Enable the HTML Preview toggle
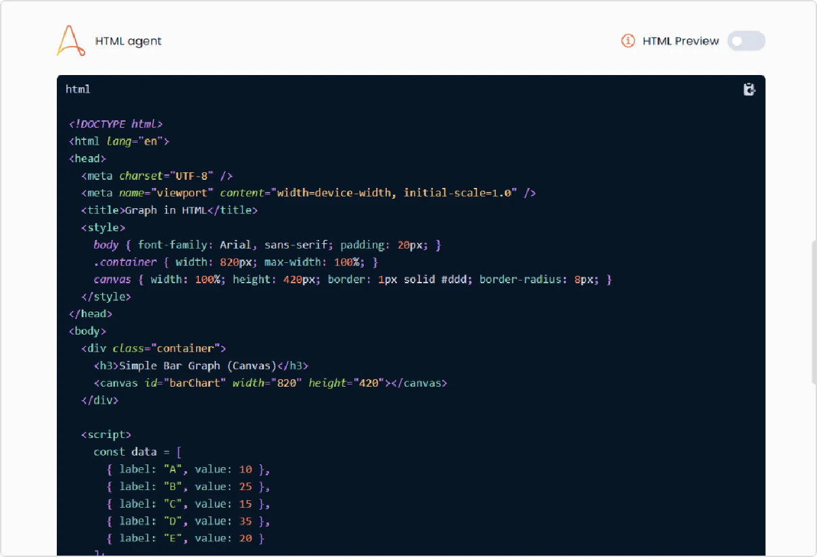The height and width of the screenshot is (557, 817). [x=746, y=41]
